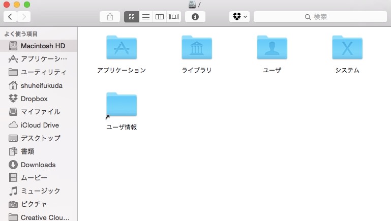Viewport: 391px width, 221px height.
Task: Go back with the left chevron button
Action: [10, 17]
